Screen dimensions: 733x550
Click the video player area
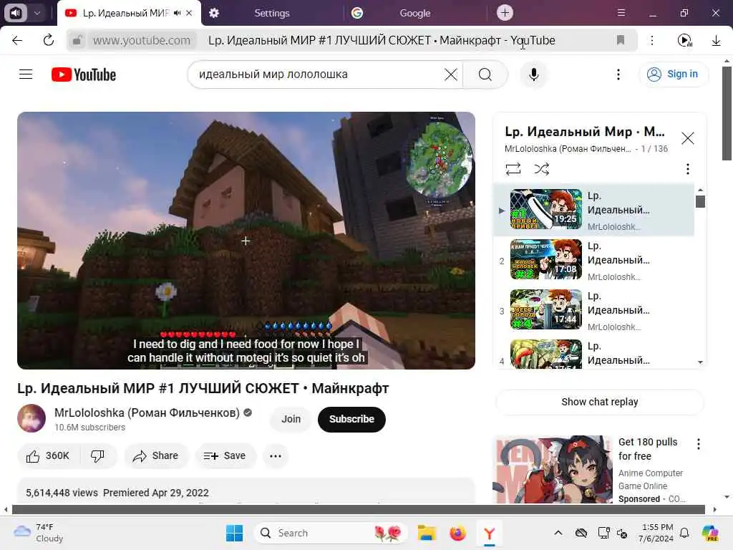(x=246, y=241)
